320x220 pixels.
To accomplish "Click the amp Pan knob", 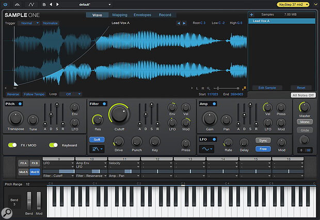I will 226,120.
